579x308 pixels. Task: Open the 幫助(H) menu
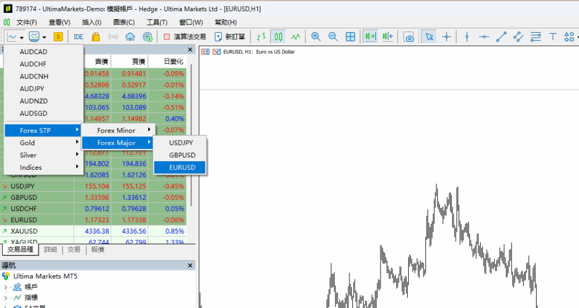(226, 23)
